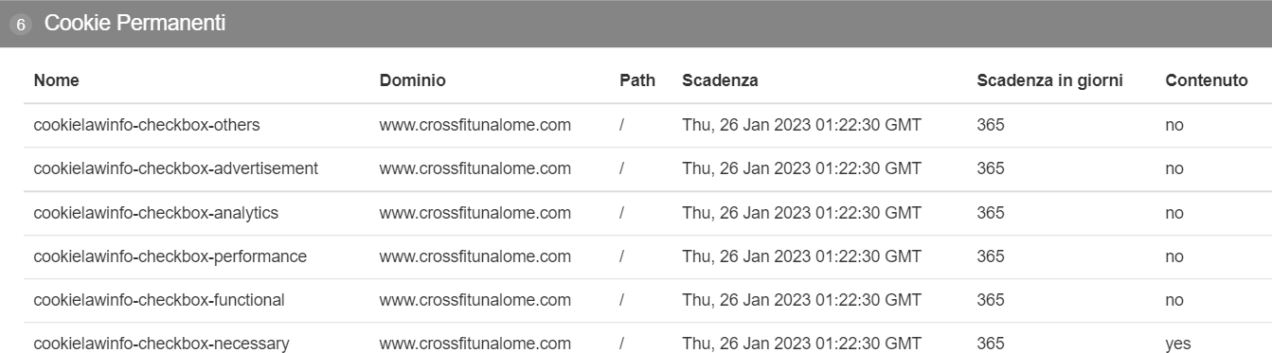Screen dimensions: 1272x353
Task: Select the cookielawinfo-checkbox-functional cookie name
Action: pyautogui.click(x=159, y=300)
